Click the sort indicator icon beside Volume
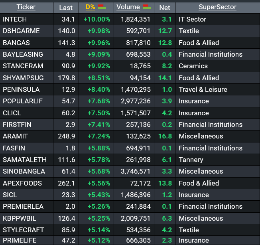The height and width of the screenshot is (245, 260). point(146,7)
